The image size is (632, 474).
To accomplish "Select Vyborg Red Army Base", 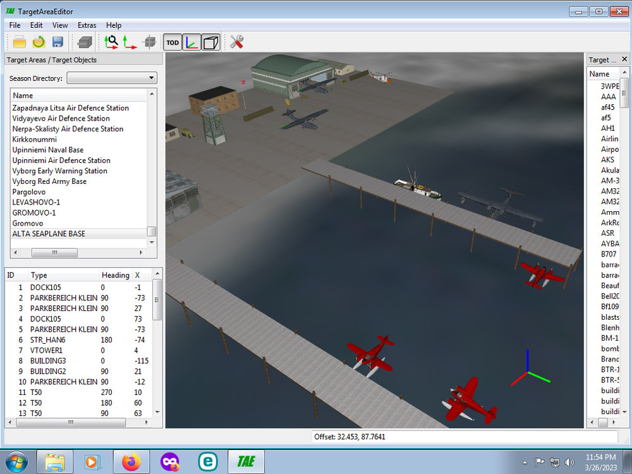I will (x=49, y=181).
